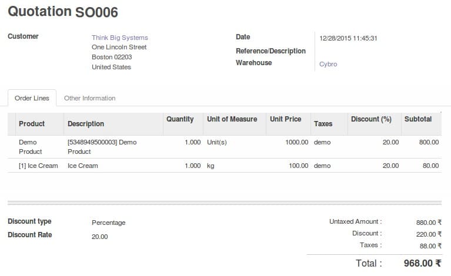Sort by the Unit Price column header
Viewport: 451px width, 276px height.
[285, 119]
